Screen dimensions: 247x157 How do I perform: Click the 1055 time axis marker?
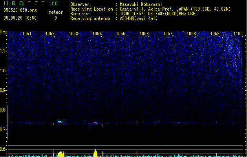(x=121, y=33)
